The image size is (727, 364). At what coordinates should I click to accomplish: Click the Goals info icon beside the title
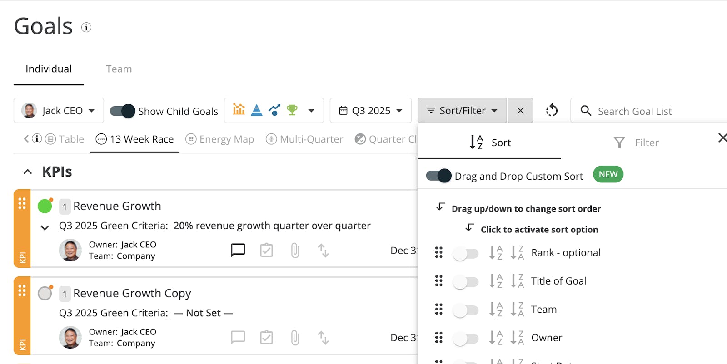[x=86, y=27]
